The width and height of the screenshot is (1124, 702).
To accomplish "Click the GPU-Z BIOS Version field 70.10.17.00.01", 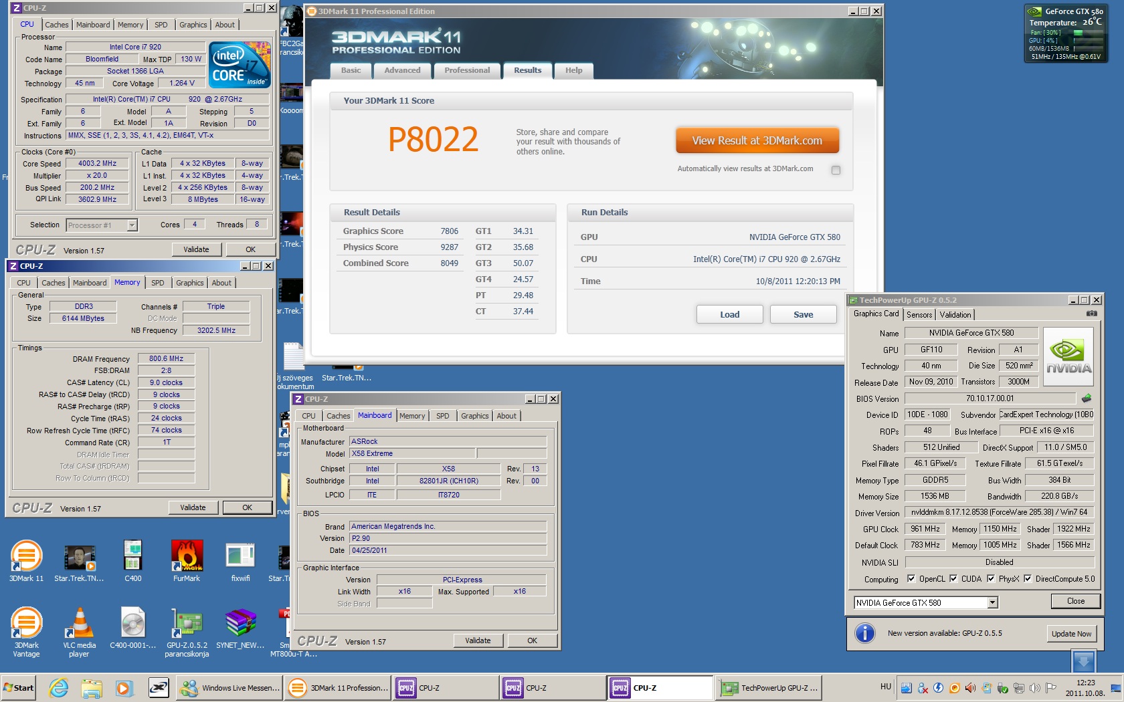I will click(990, 398).
